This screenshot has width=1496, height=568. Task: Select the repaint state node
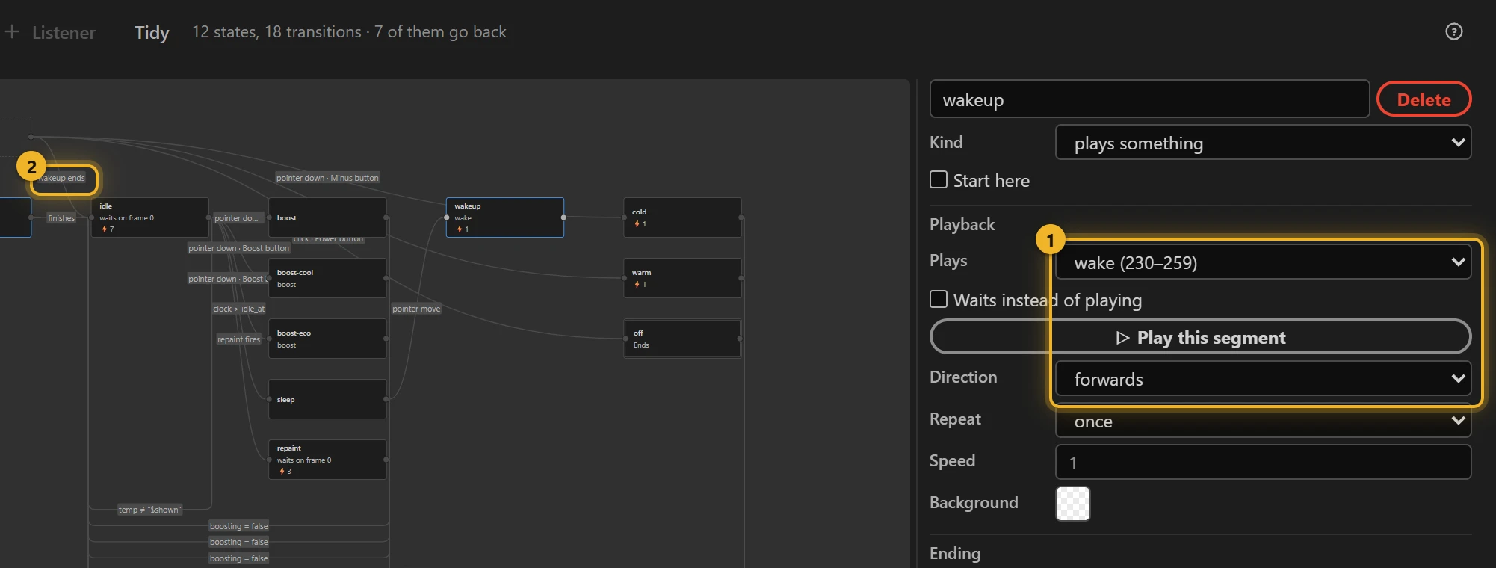tap(327, 460)
